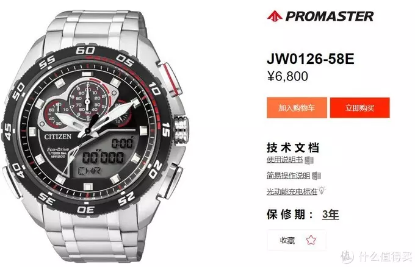Open the 使用说明书 manual link
Viewport: 415px width, 267px height.
pos(285,160)
